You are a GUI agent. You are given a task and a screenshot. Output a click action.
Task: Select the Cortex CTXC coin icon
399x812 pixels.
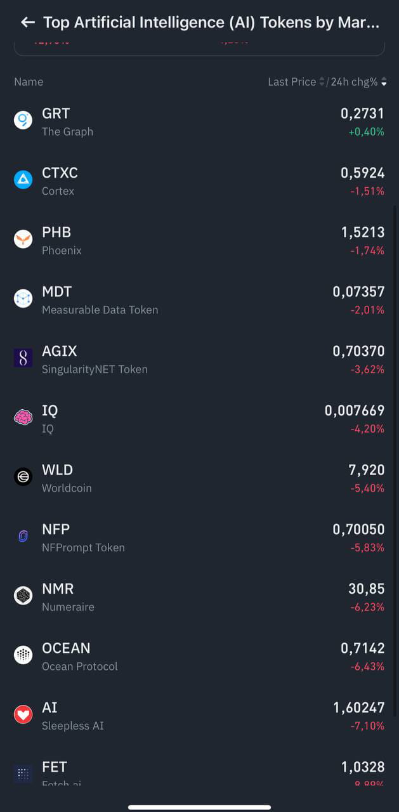tap(23, 180)
